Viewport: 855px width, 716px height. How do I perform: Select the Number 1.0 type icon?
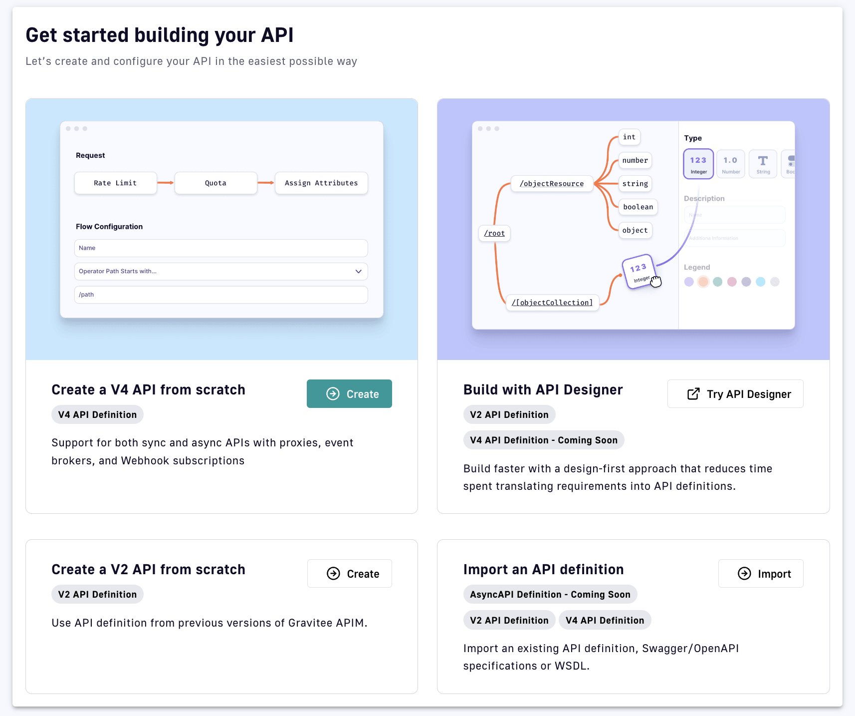pos(730,164)
